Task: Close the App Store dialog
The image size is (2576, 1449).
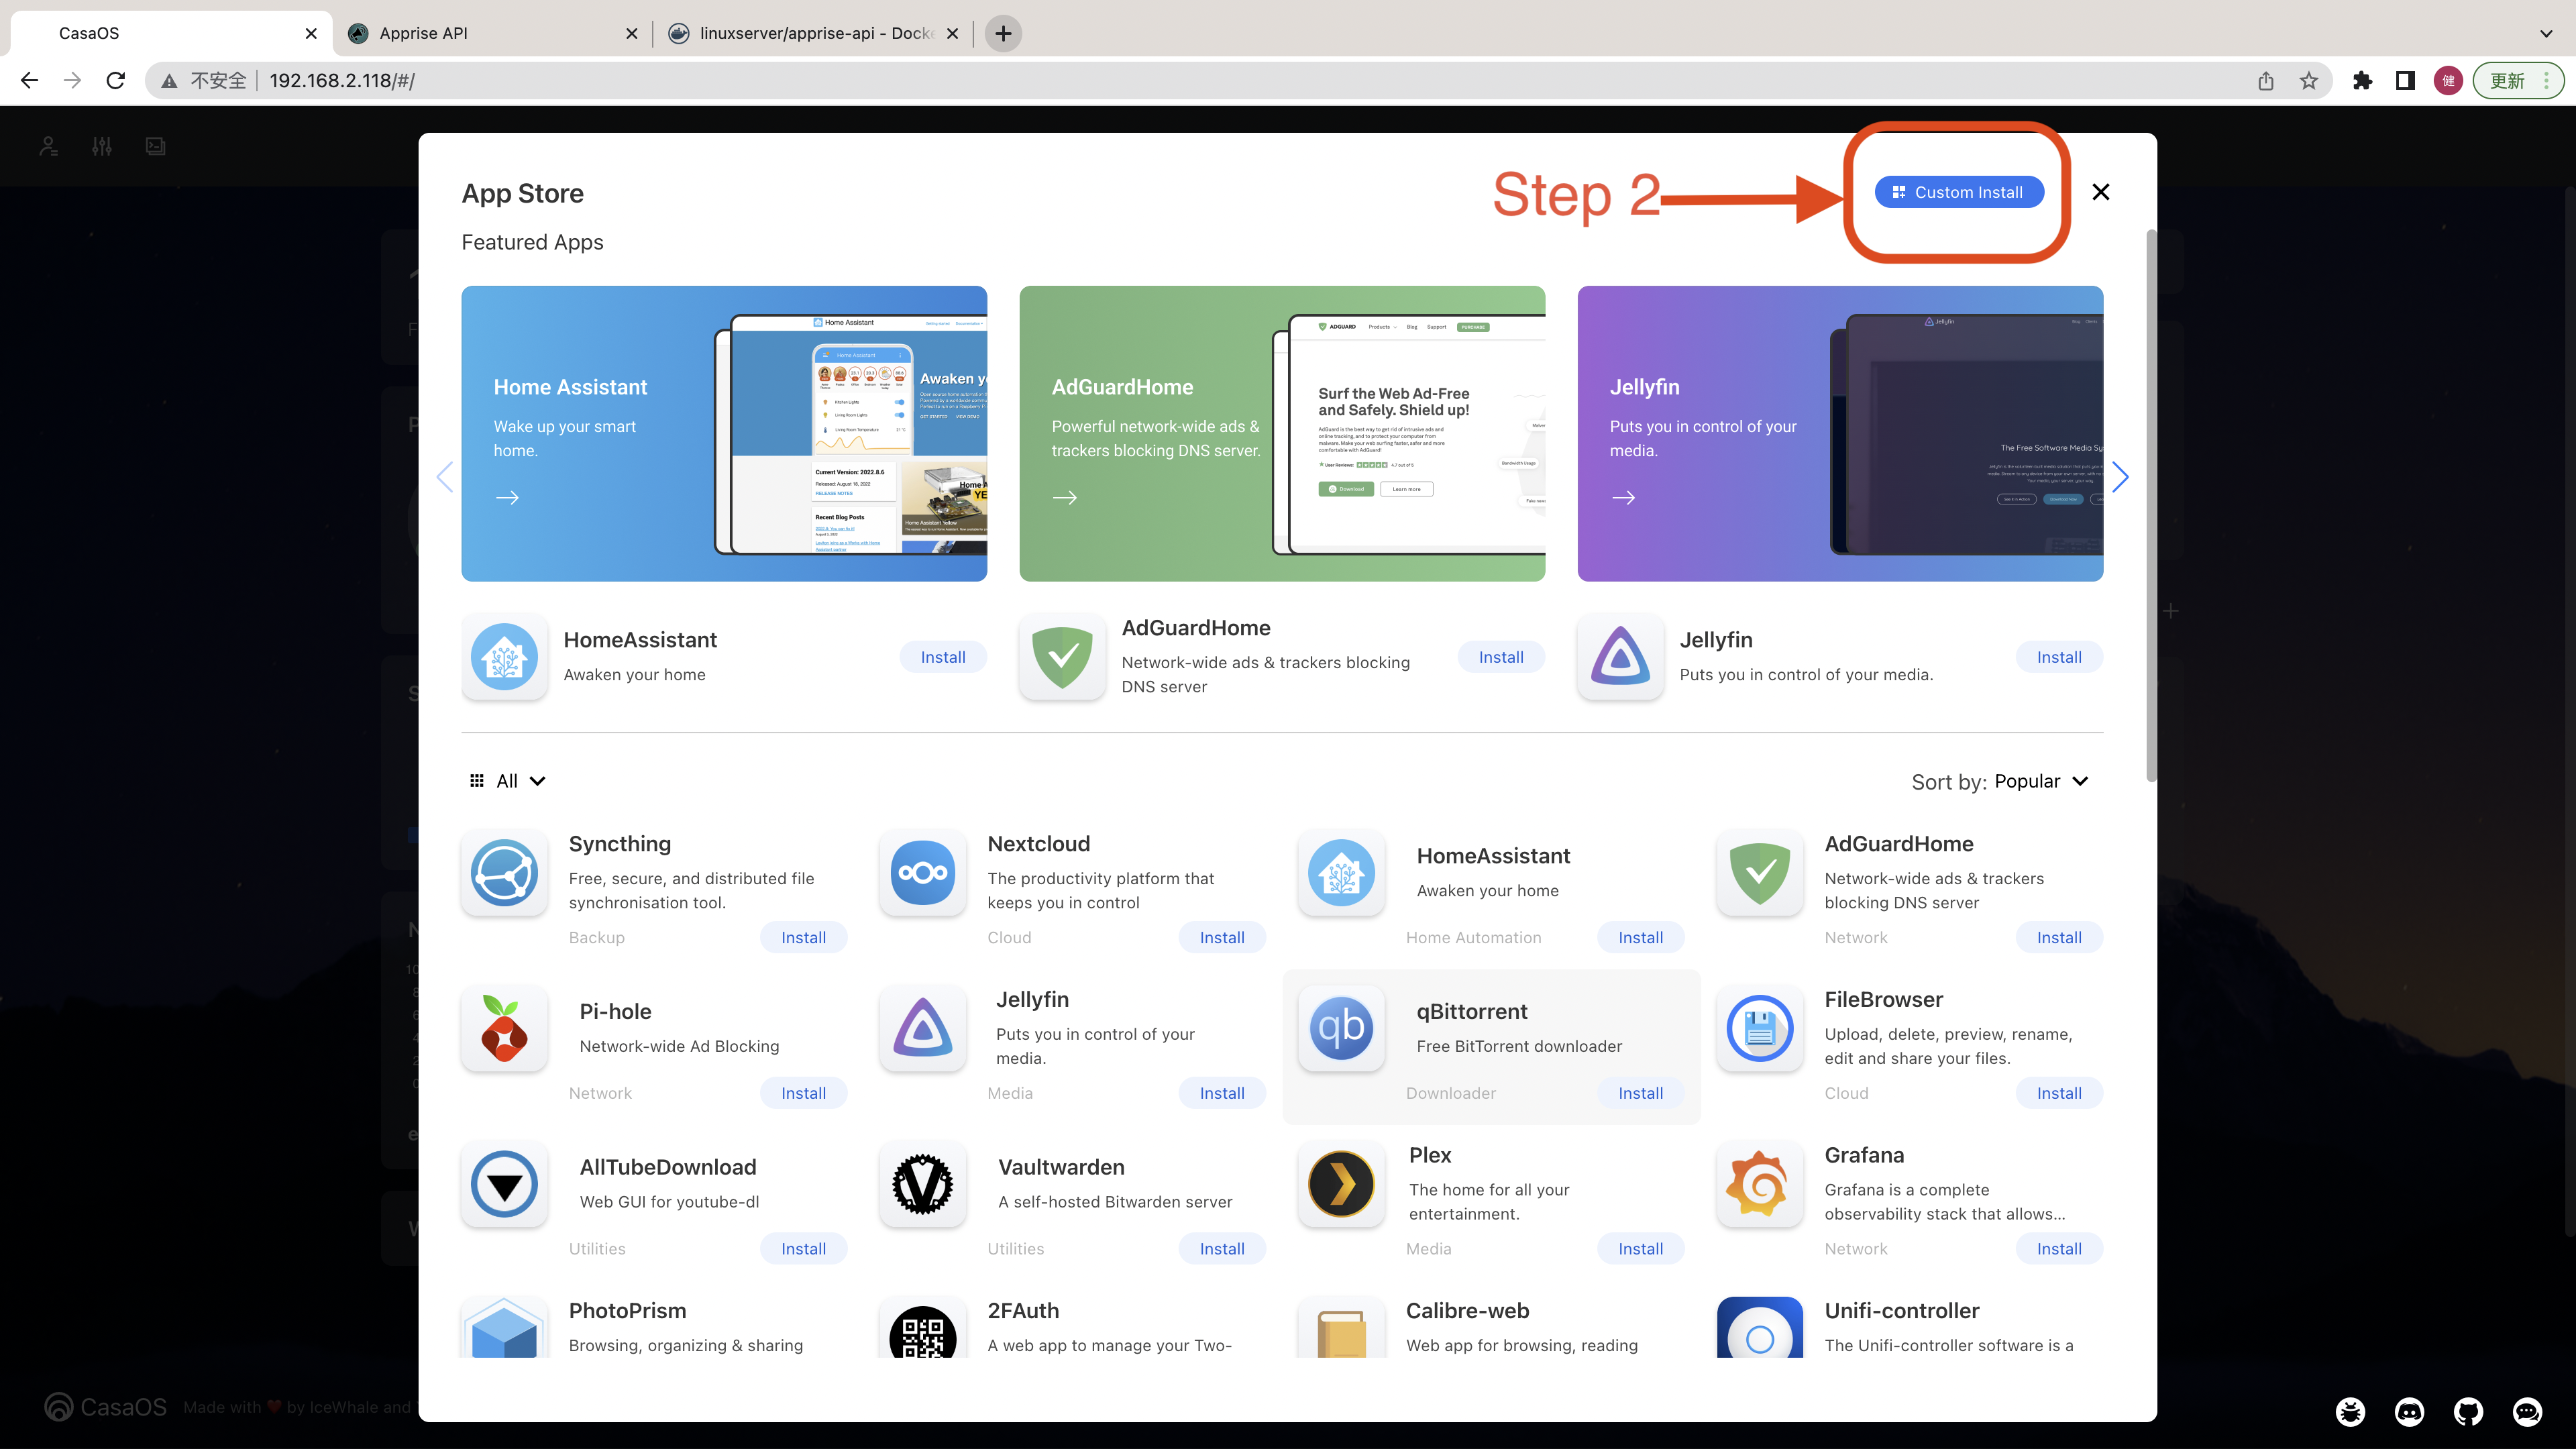Action: pyautogui.click(x=2100, y=192)
